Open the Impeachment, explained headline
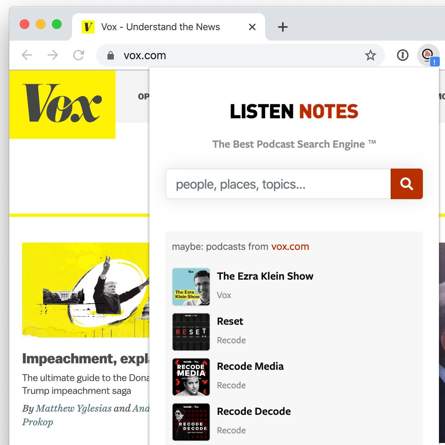The height and width of the screenshot is (445, 445). pyautogui.click(x=86, y=359)
